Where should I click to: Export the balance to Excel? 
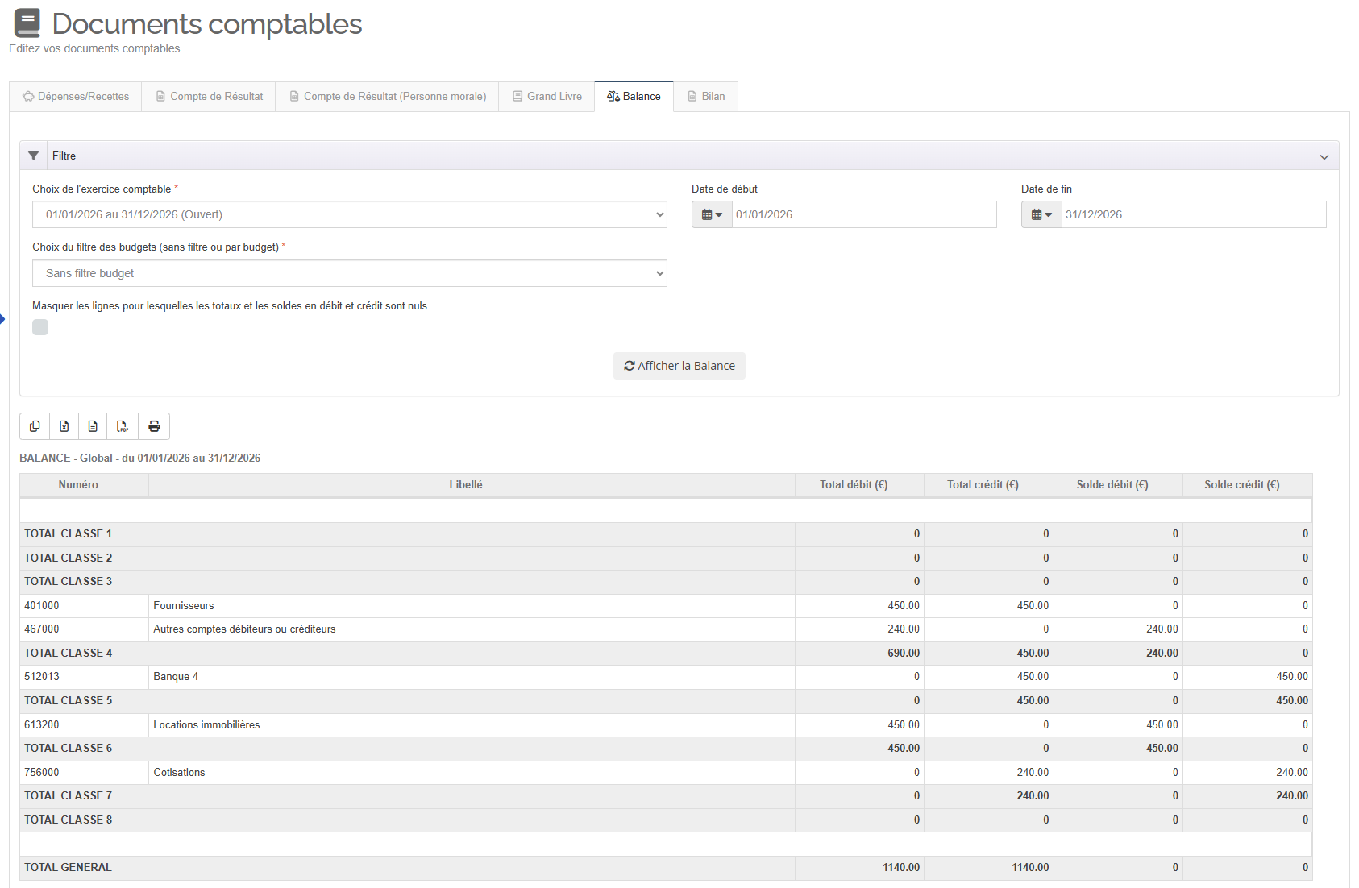[64, 426]
